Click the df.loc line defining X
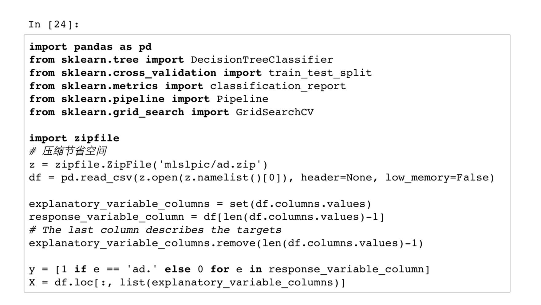 click(187, 282)
